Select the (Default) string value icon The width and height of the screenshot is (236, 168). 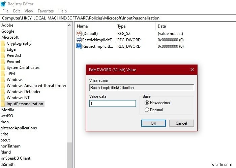[79, 33]
